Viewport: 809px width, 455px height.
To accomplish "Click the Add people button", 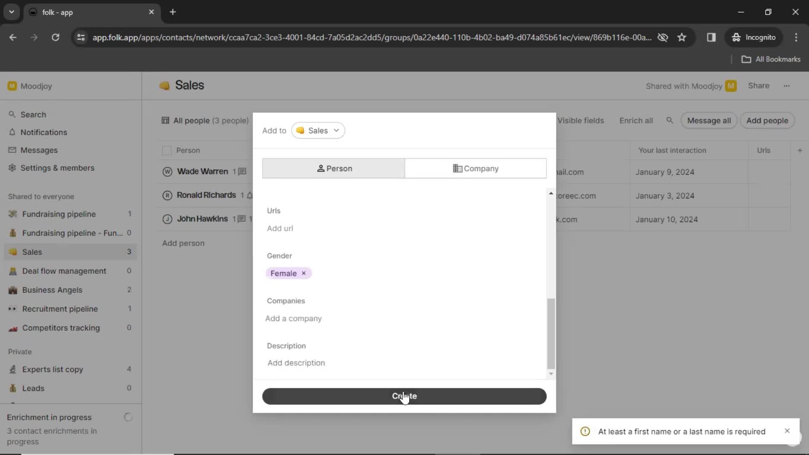I will (x=767, y=120).
